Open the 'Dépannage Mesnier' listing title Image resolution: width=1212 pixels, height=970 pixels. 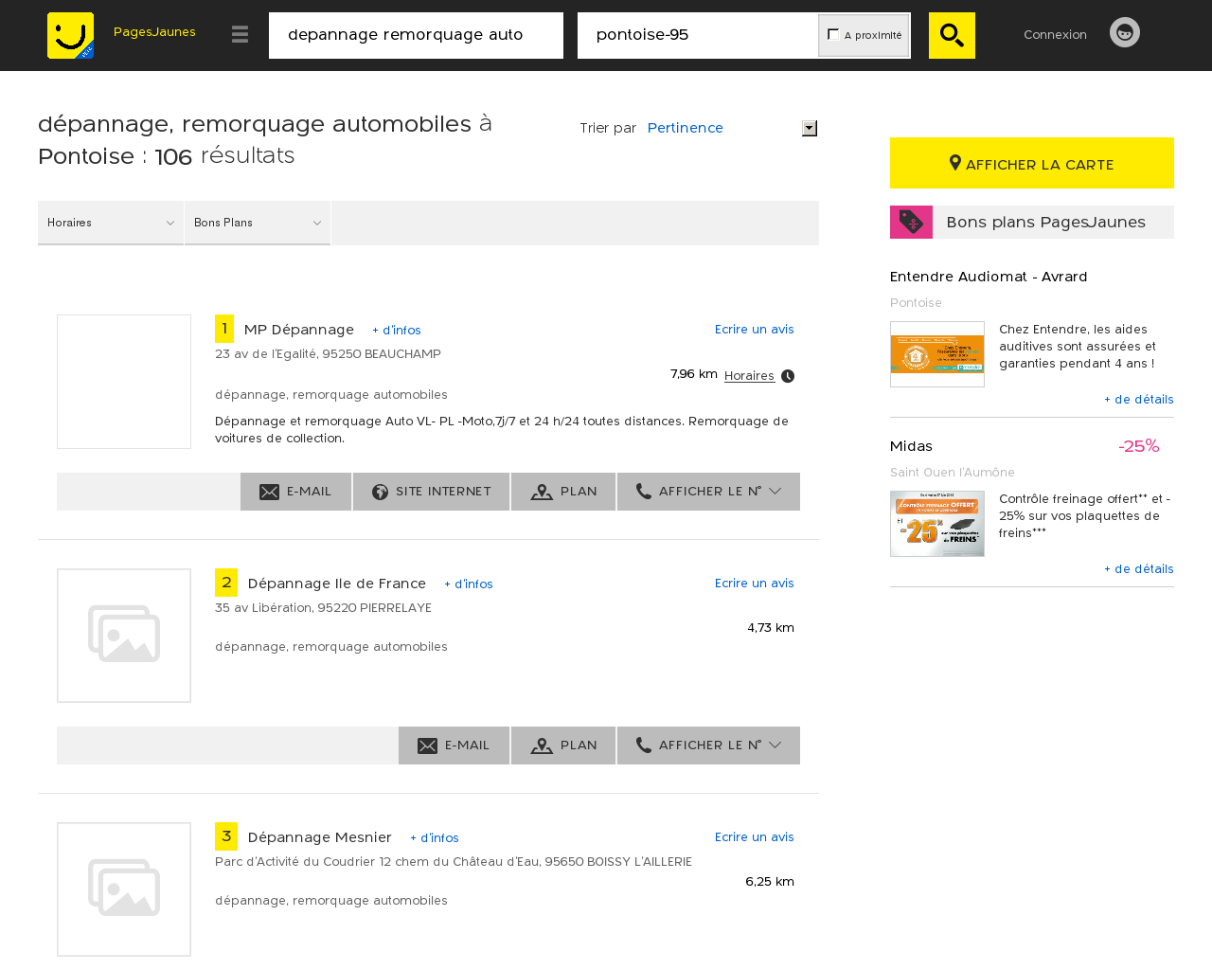click(320, 837)
